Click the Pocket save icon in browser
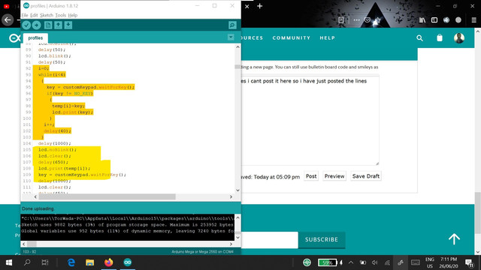Image resolution: width=481 pixels, height=270 pixels. coord(368,20)
